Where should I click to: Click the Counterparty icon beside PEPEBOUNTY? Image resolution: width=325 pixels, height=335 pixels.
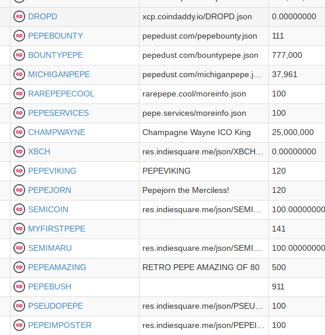(x=19, y=36)
